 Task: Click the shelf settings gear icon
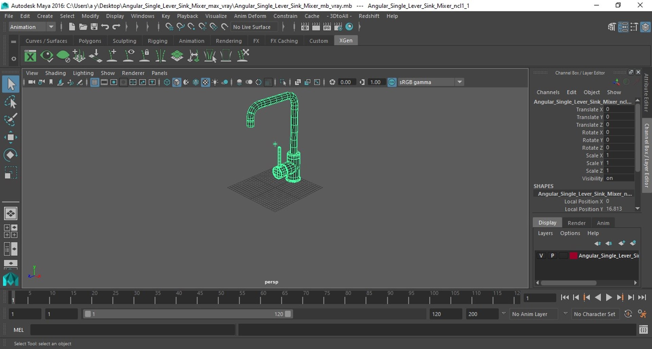click(13, 58)
